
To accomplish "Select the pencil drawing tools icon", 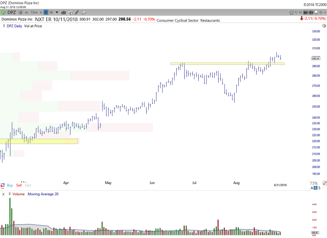I will pyautogui.click(x=77, y=12).
